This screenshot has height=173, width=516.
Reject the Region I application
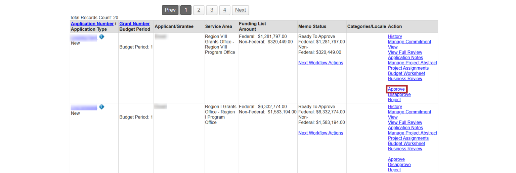394,170
